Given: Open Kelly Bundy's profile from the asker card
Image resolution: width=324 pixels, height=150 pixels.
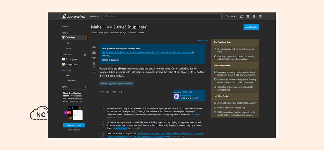Looking at the screenshot, I should pos(186,95).
